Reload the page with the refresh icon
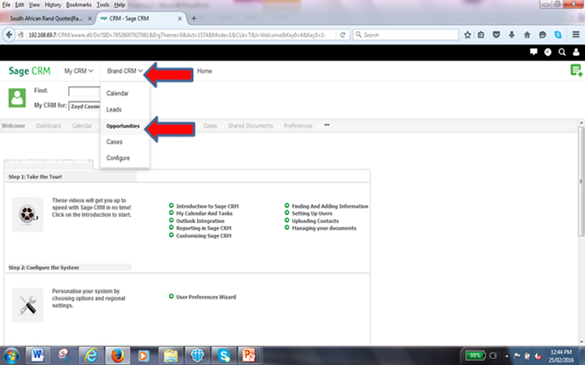The image size is (585, 365). (342, 35)
